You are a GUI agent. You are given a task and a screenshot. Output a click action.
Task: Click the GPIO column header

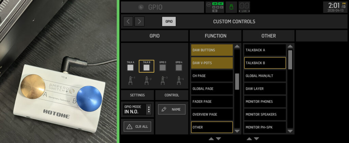(x=154, y=36)
